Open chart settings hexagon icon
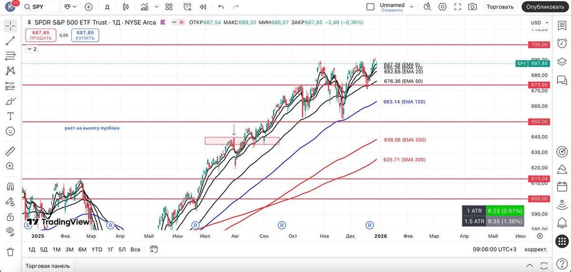 point(443,7)
